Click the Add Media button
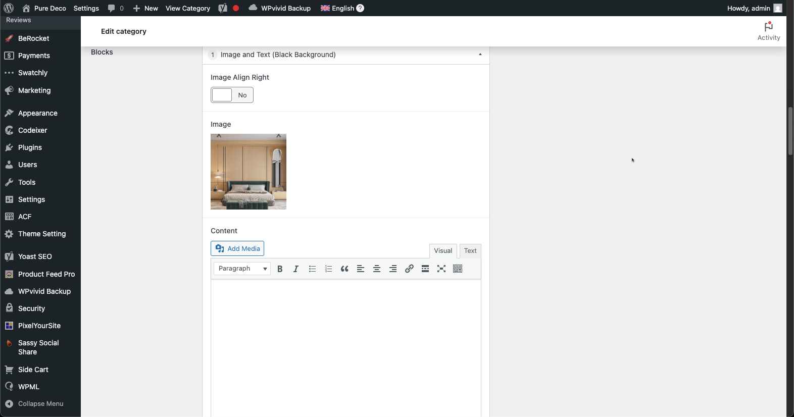Viewport: 794px width, 417px height. click(237, 248)
